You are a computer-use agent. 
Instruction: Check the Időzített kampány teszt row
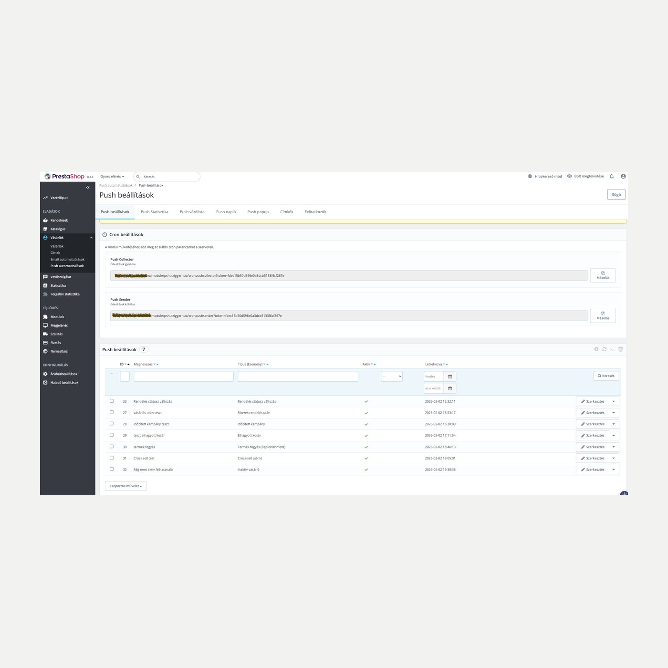(112, 424)
